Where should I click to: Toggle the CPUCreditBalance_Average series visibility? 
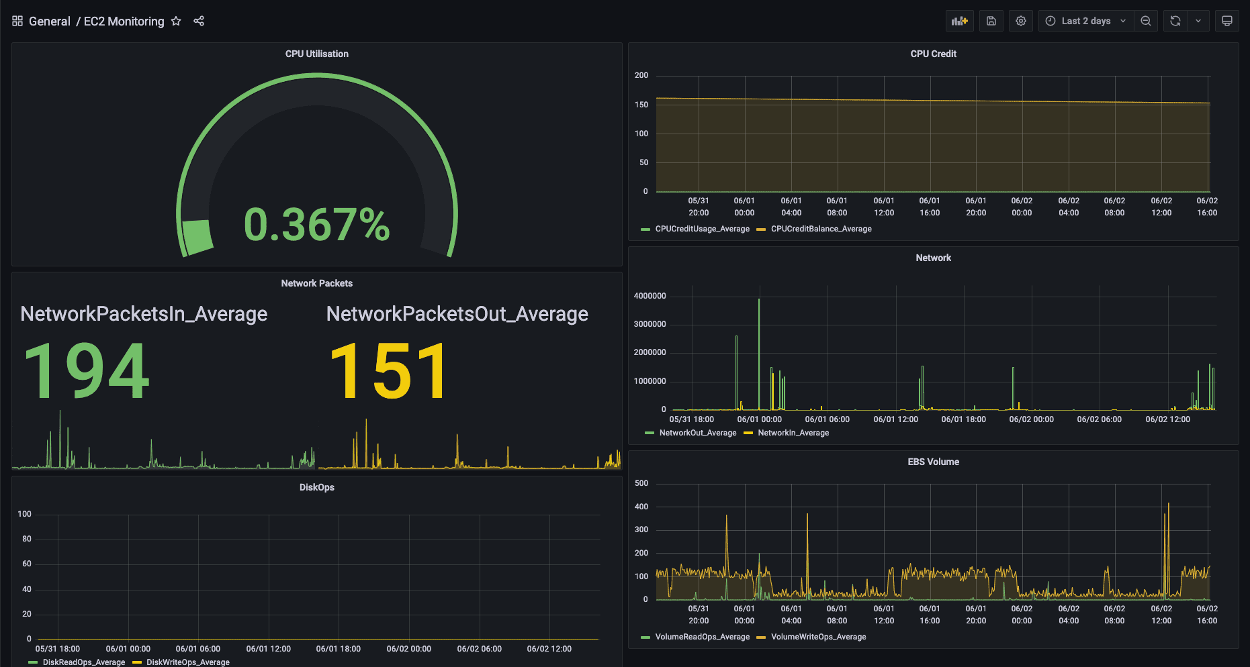(x=820, y=229)
